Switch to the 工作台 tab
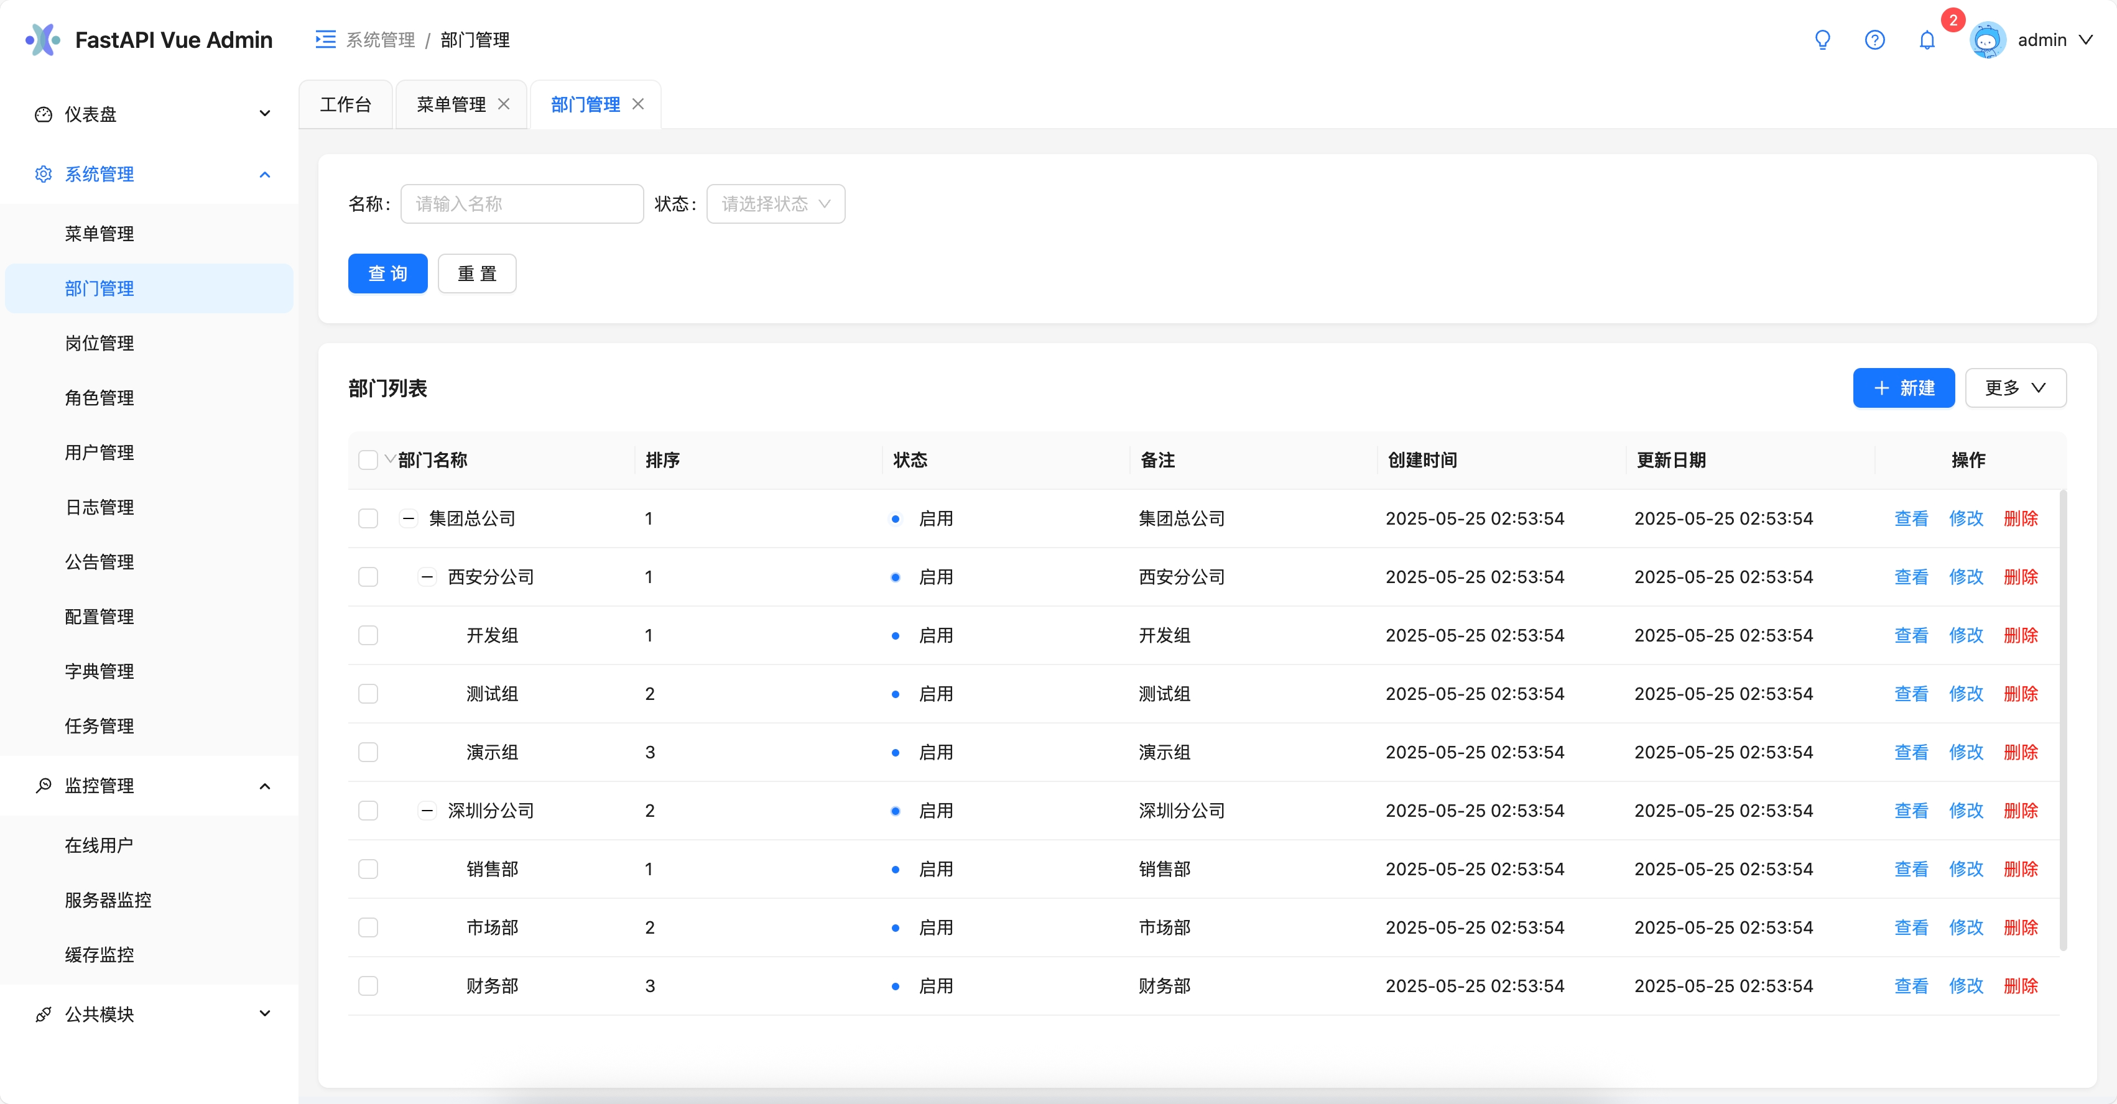 point(346,104)
